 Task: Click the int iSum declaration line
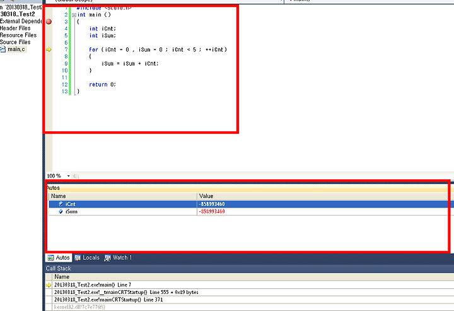103,35
